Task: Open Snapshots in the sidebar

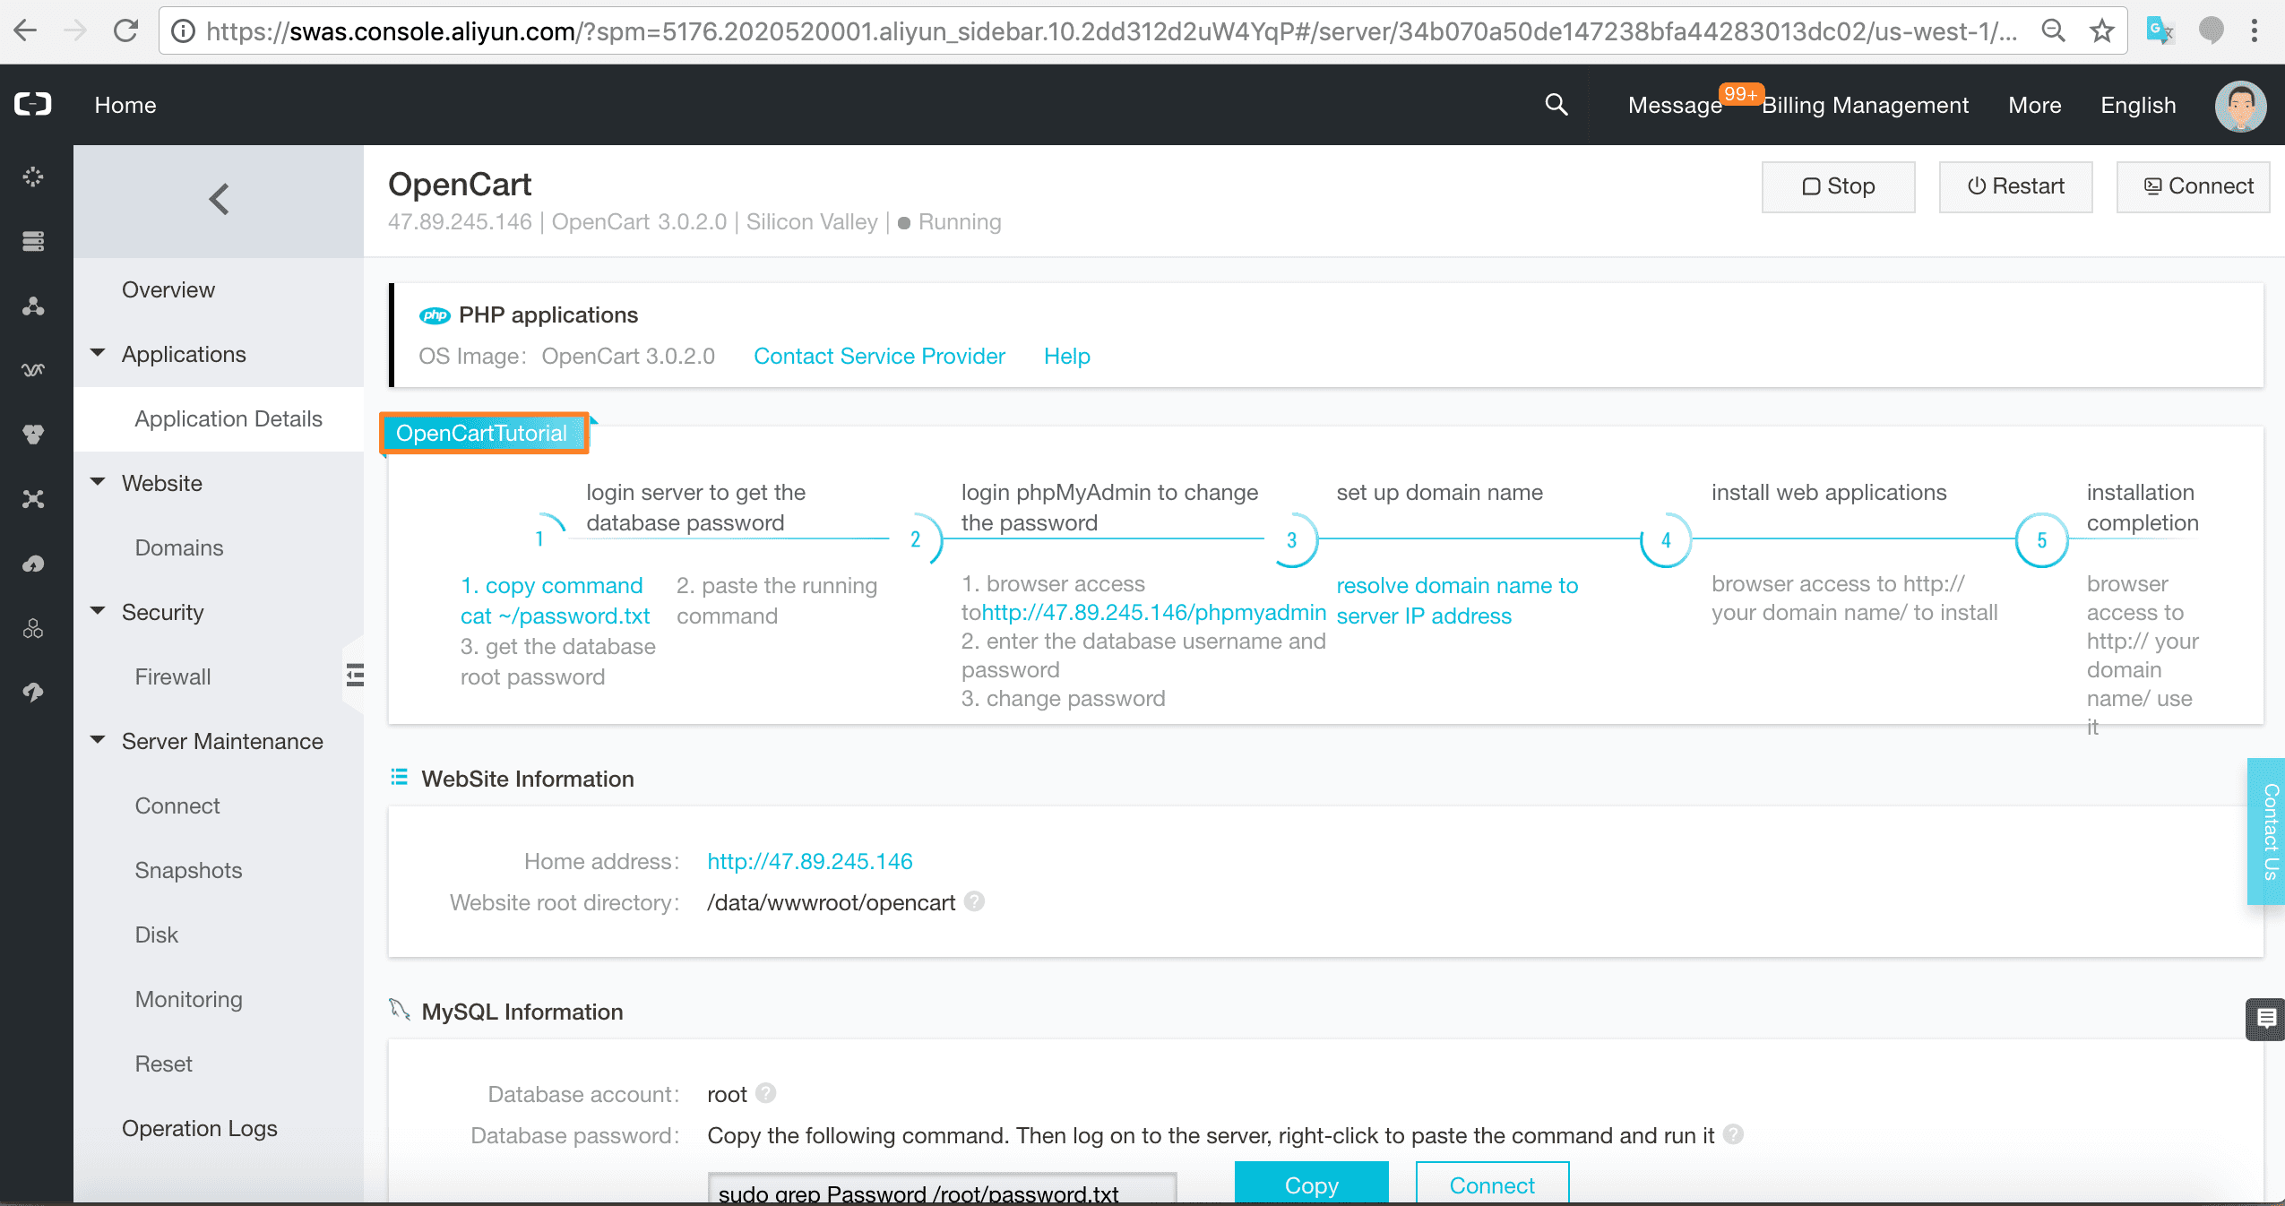Action: coord(188,870)
